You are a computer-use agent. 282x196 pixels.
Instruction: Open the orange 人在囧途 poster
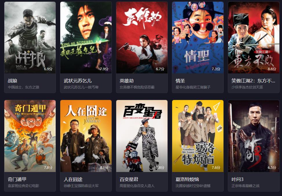pos(86,136)
